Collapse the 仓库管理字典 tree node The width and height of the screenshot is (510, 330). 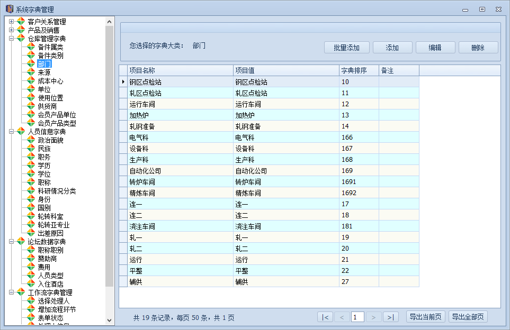click(11, 39)
